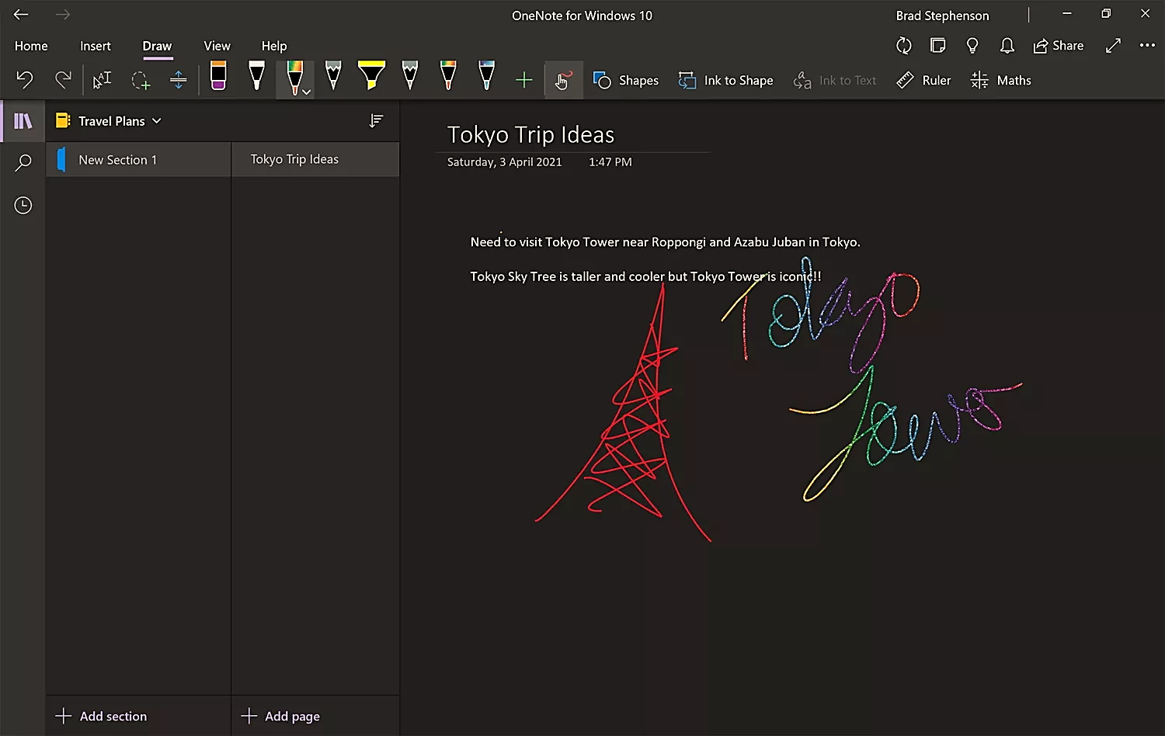Open the page sort options

[376, 120]
